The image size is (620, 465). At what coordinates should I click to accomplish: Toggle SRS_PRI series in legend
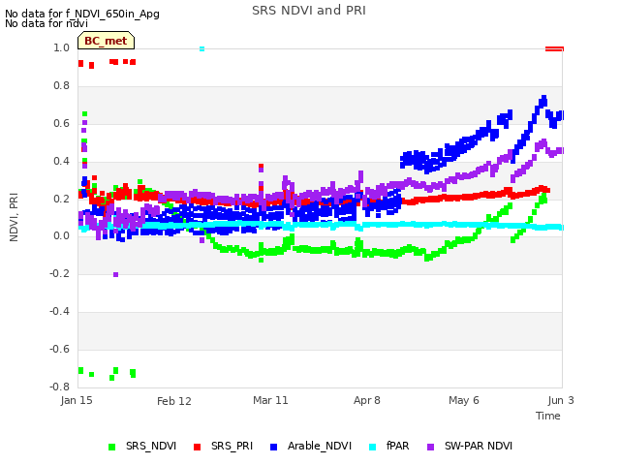pyautogui.click(x=223, y=446)
